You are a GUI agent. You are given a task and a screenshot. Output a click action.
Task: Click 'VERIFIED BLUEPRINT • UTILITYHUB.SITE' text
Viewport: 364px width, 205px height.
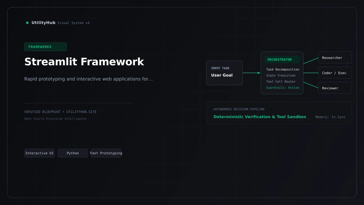coord(60,112)
